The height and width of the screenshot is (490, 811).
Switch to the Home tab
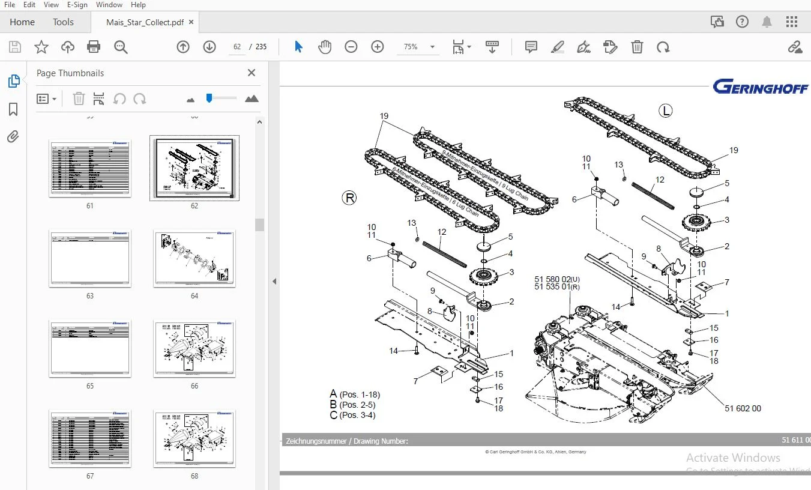[x=22, y=22]
